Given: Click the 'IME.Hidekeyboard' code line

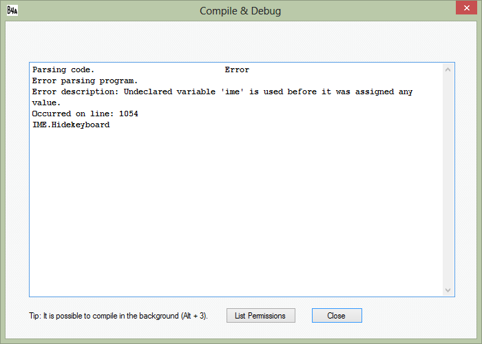Looking at the screenshot, I should (71, 125).
